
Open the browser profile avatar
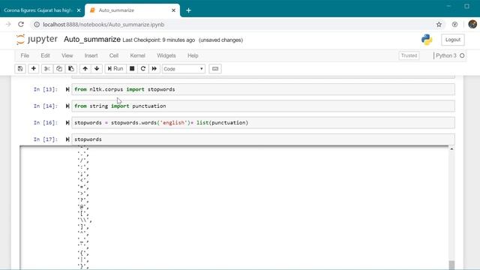pos(472,25)
